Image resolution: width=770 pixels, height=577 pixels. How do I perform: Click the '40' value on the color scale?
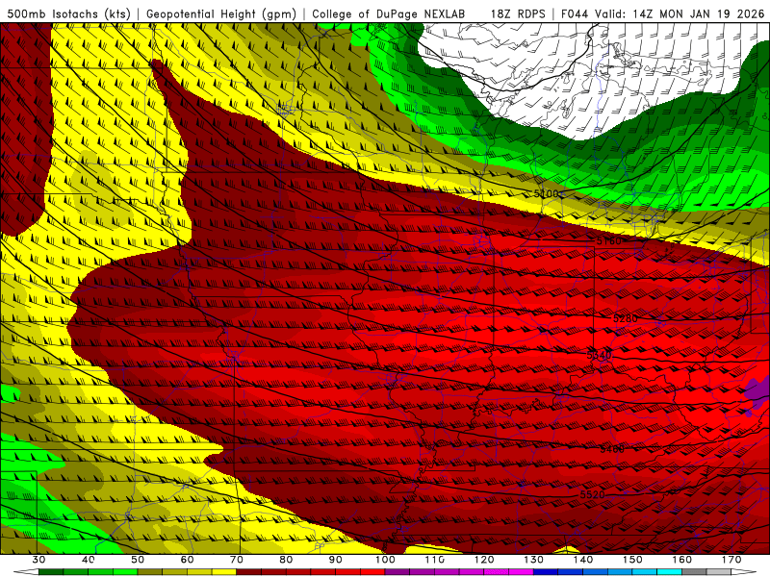coord(88,560)
